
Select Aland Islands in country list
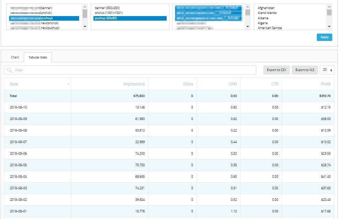267,13
